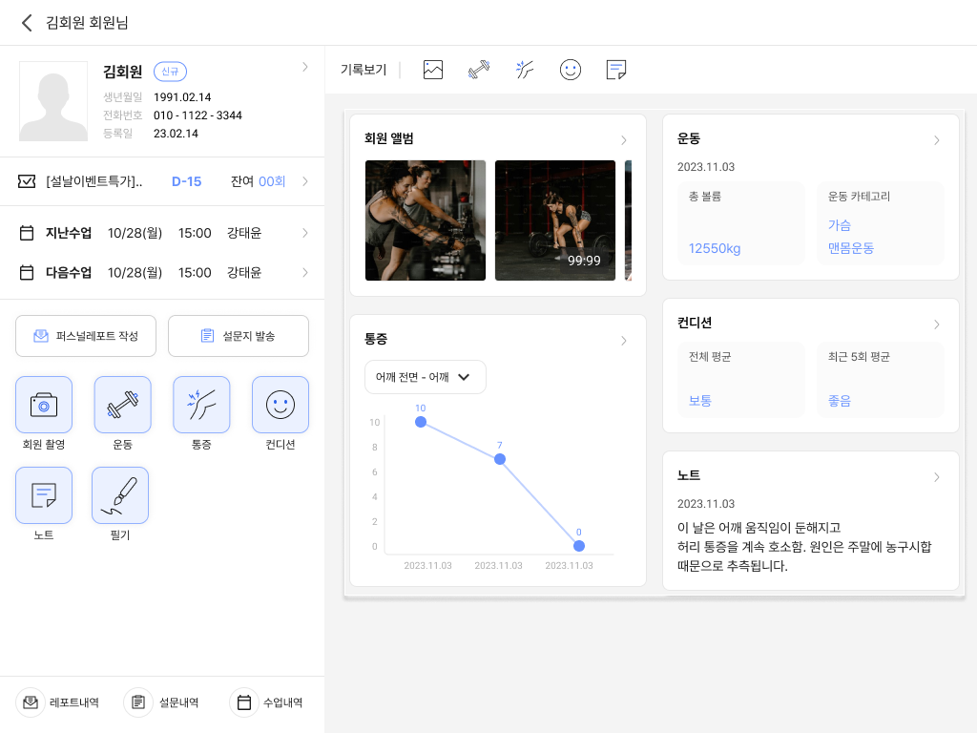Open the deadlift album photo marked 99:99

555,220
